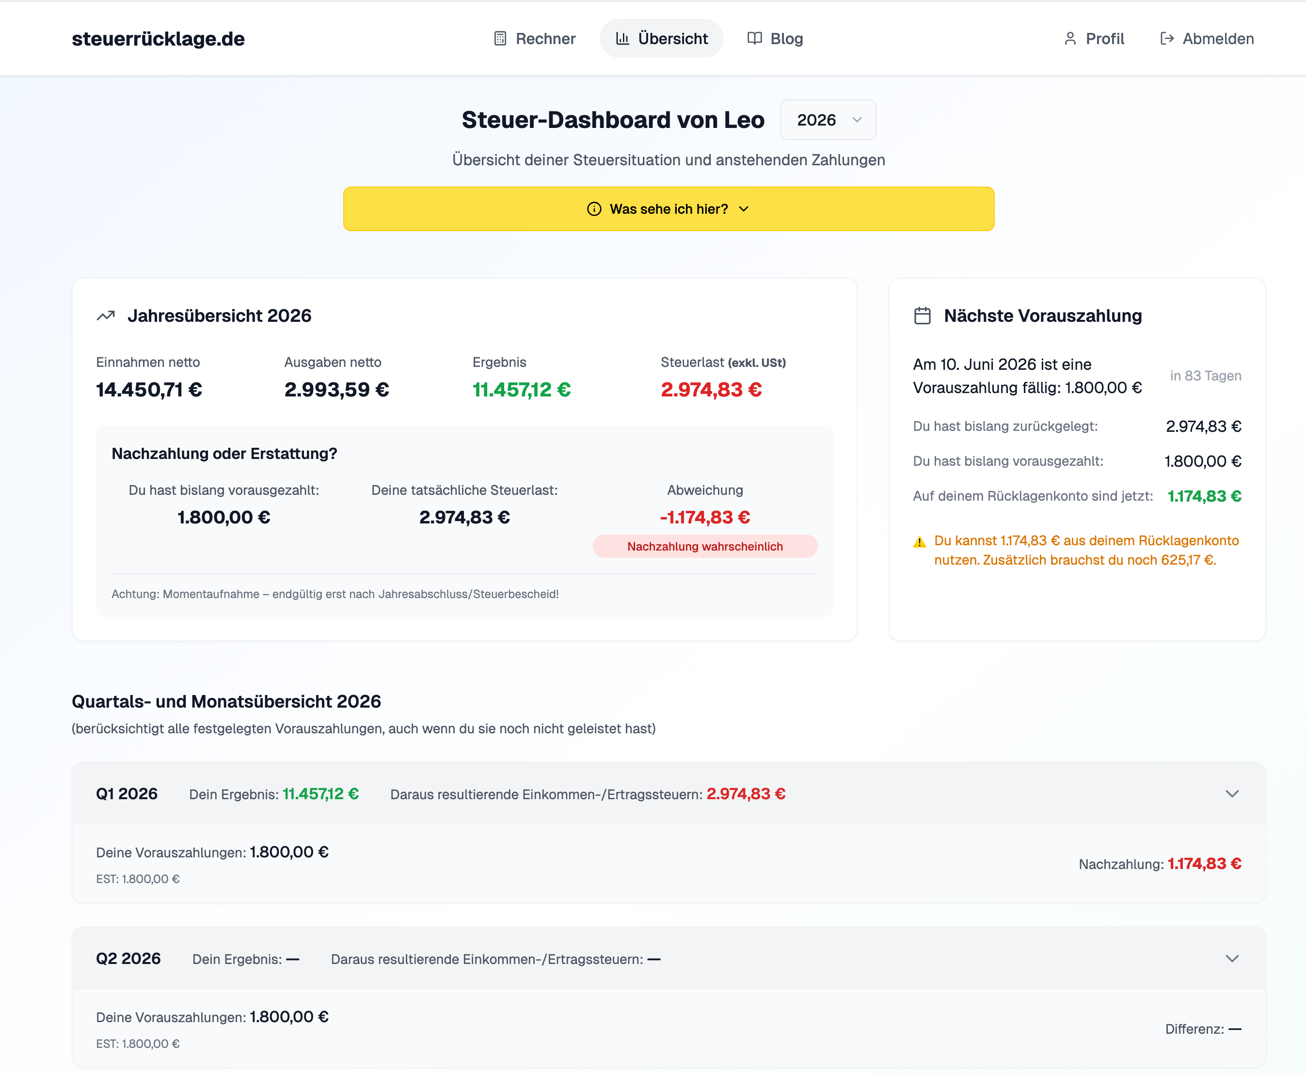Image resolution: width=1306 pixels, height=1074 pixels.
Task: Click the open book Blog icon
Action: (x=754, y=38)
